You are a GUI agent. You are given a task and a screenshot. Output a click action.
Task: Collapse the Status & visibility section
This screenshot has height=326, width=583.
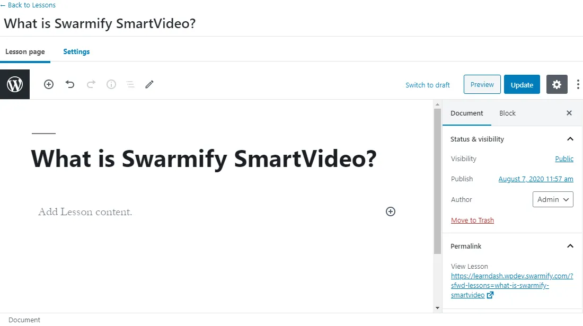point(570,139)
